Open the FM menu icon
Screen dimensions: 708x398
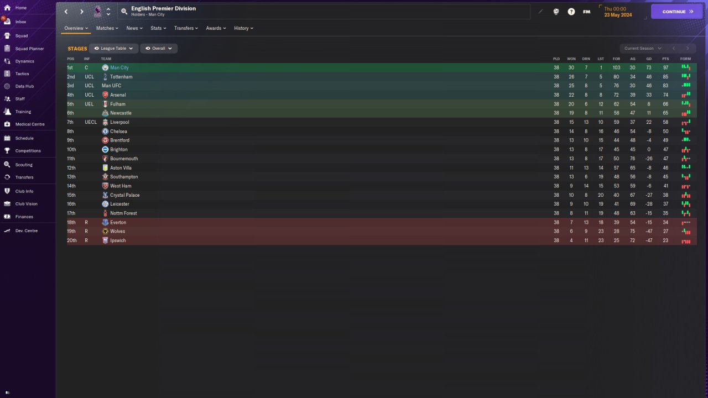tap(586, 12)
